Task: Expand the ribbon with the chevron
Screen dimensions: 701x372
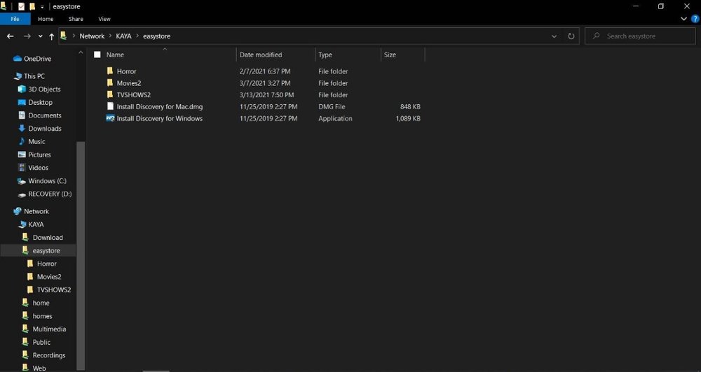Action: [x=684, y=19]
